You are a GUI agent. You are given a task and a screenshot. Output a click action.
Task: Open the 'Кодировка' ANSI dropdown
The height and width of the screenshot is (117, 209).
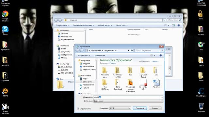120,108
